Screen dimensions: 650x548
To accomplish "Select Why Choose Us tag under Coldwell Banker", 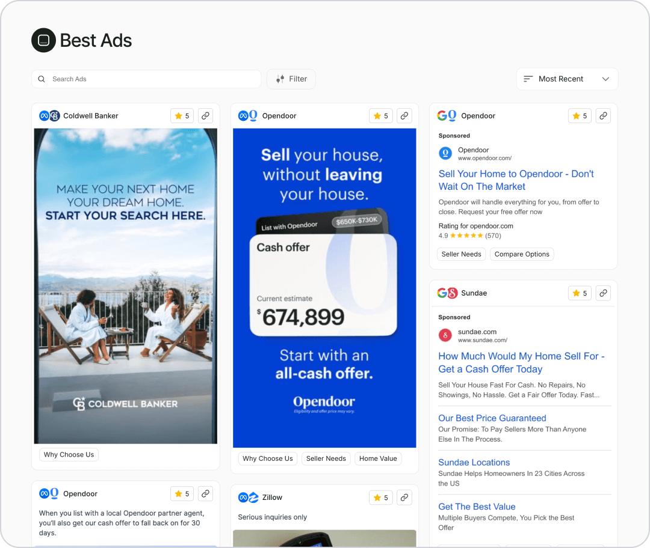I will coord(69,454).
